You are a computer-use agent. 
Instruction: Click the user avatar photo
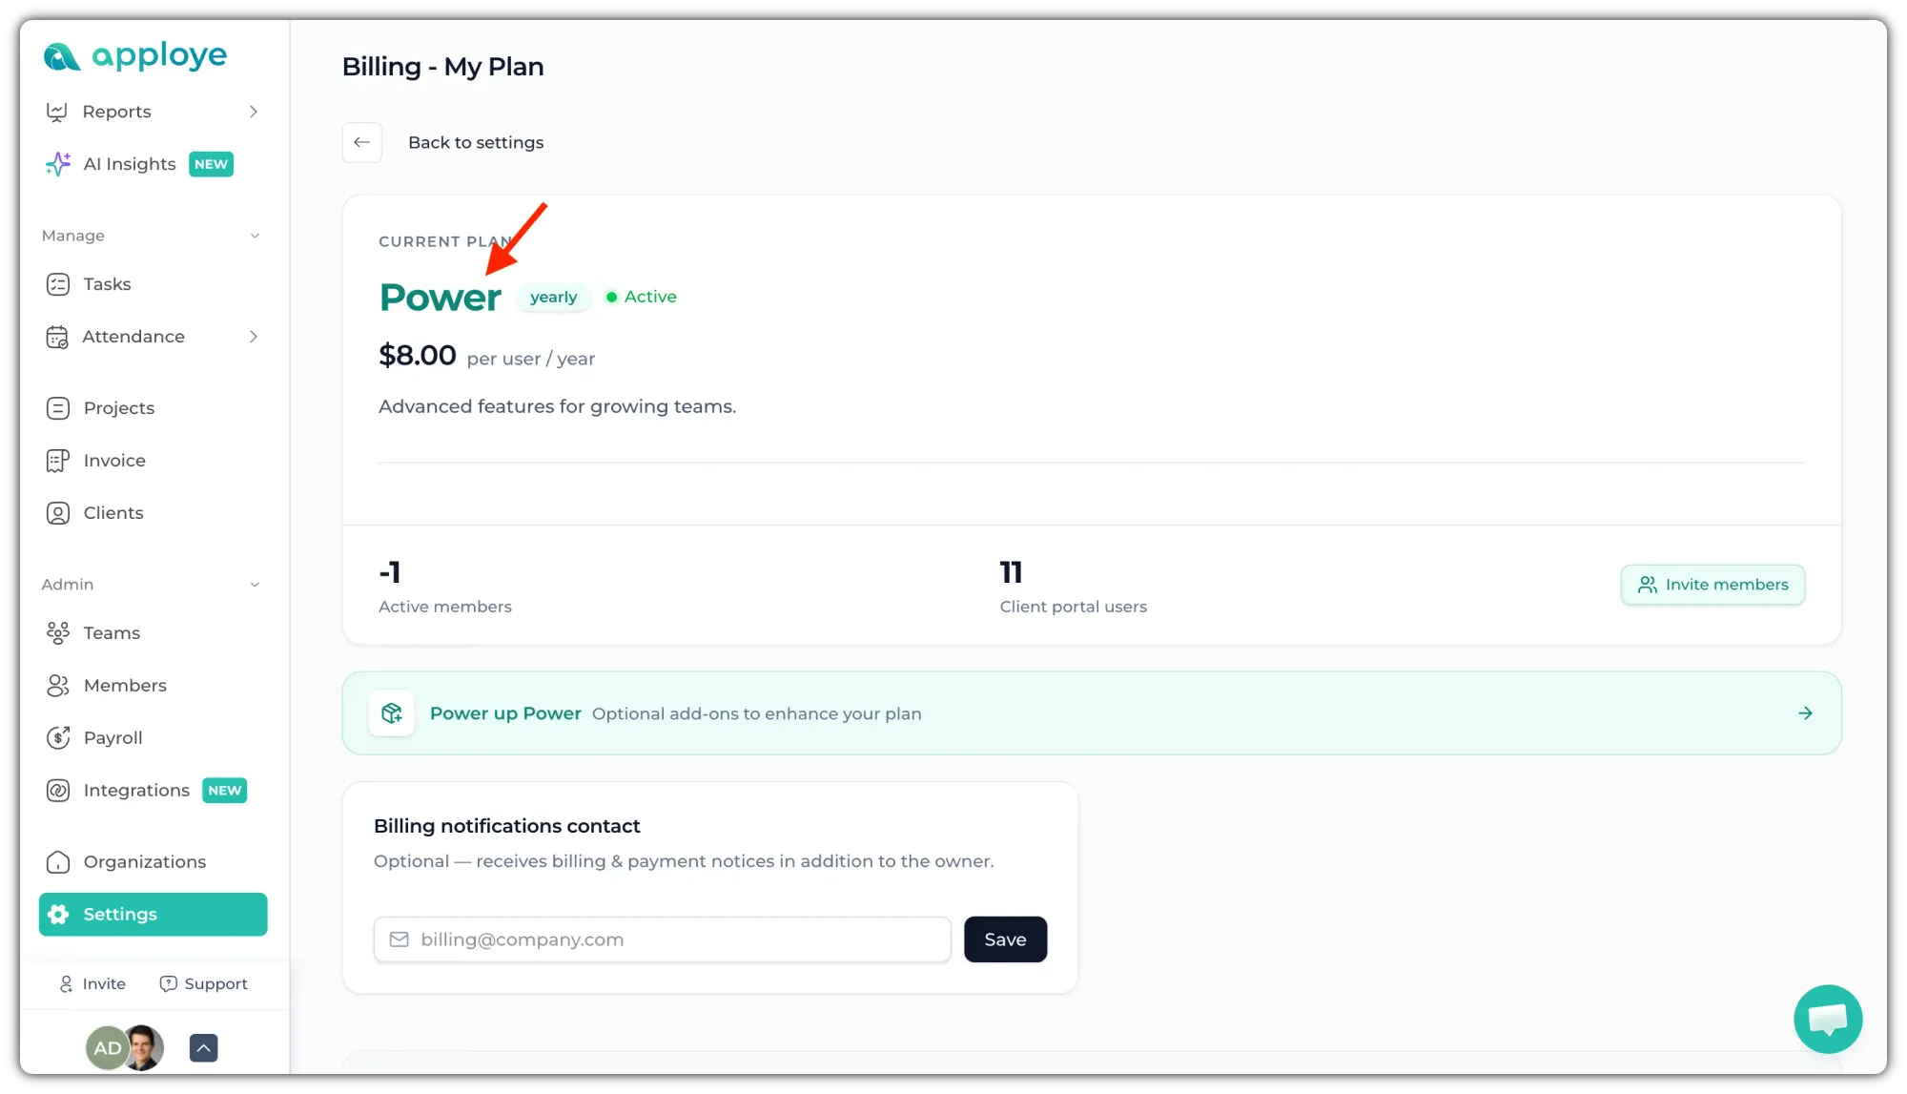pos(144,1047)
